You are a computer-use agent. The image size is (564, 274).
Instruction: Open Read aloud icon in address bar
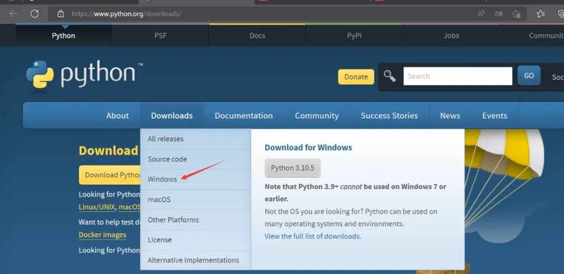[x=481, y=14]
